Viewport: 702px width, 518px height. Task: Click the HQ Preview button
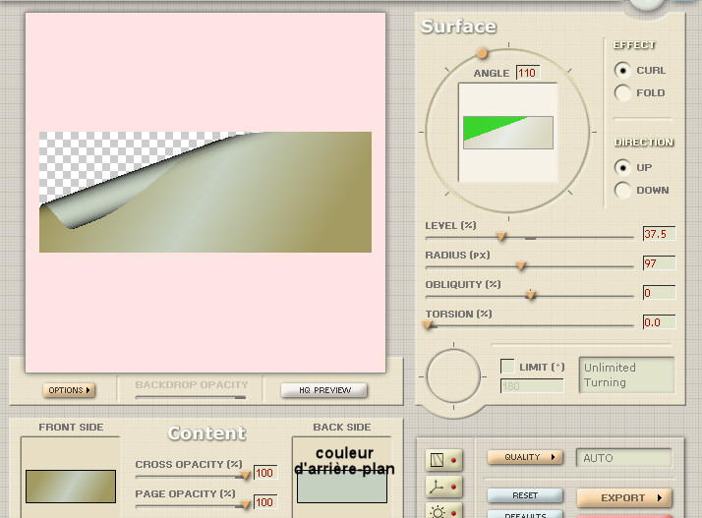pyautogui.click(x=323, y=390)
